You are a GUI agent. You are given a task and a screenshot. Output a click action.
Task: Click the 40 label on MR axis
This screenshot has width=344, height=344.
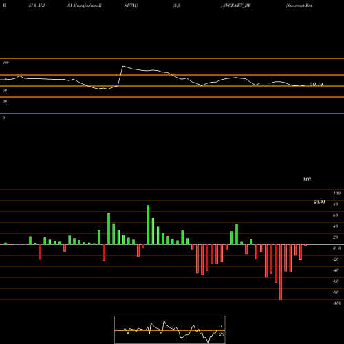coord(336,226)
